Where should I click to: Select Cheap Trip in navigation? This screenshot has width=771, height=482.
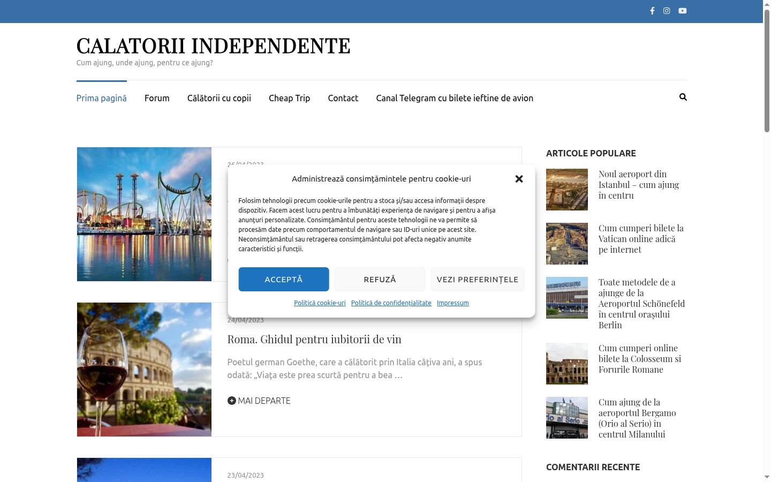pos(290,98)
